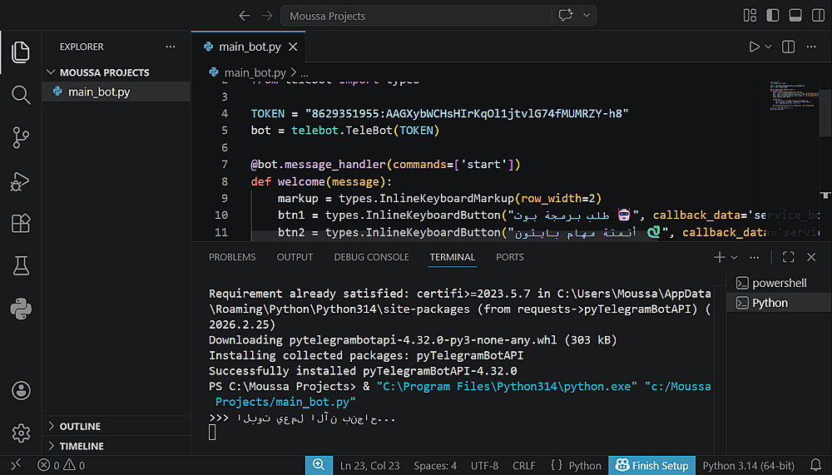Open the Extensions view
The height and width of the screenshot is (475, 832).
pyautogui.click(x=21, y=223)
